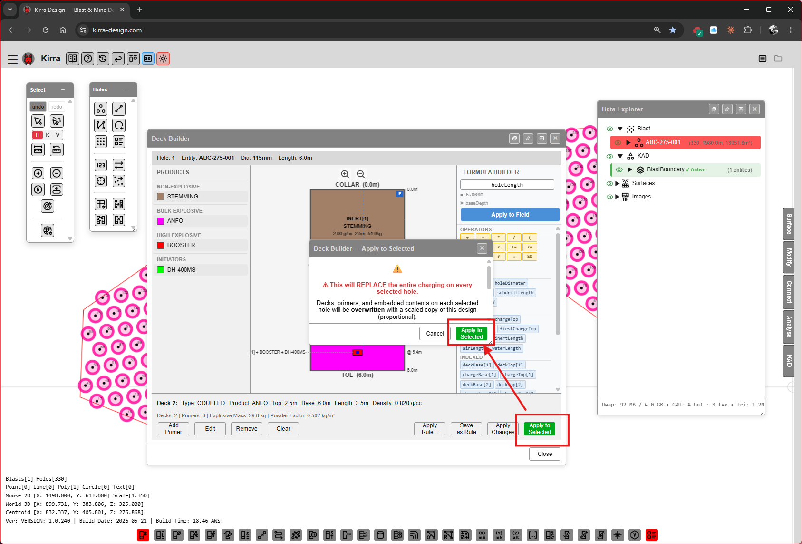This screenshot has height=544, width=802.
Task: Click the (X) mE icon in bottom toolbar
Action: pos(482,535)
